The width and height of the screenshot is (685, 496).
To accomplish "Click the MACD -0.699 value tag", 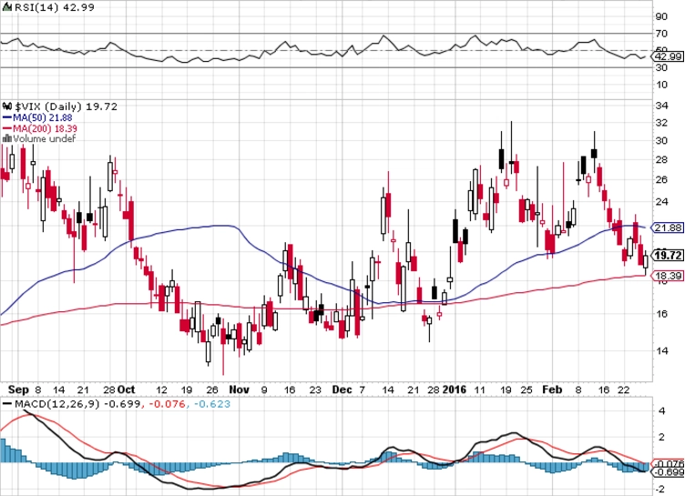I will tap(669, 472).
